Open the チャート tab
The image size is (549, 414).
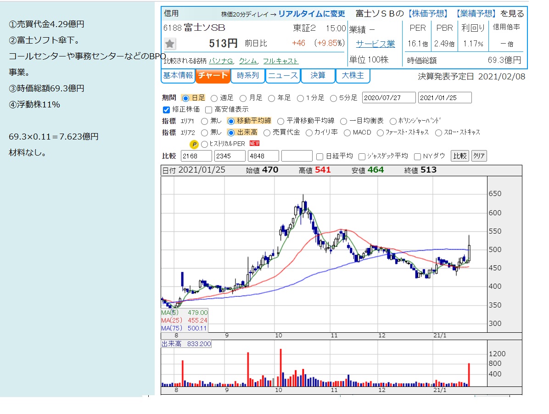tap(213, 76)
